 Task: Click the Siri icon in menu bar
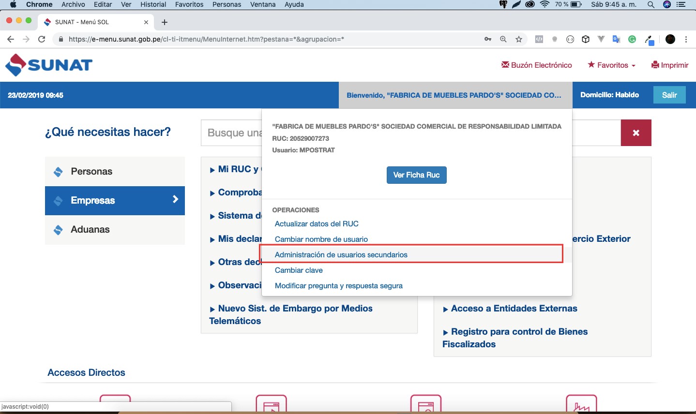pyautogui.click(x=667, y=4)
